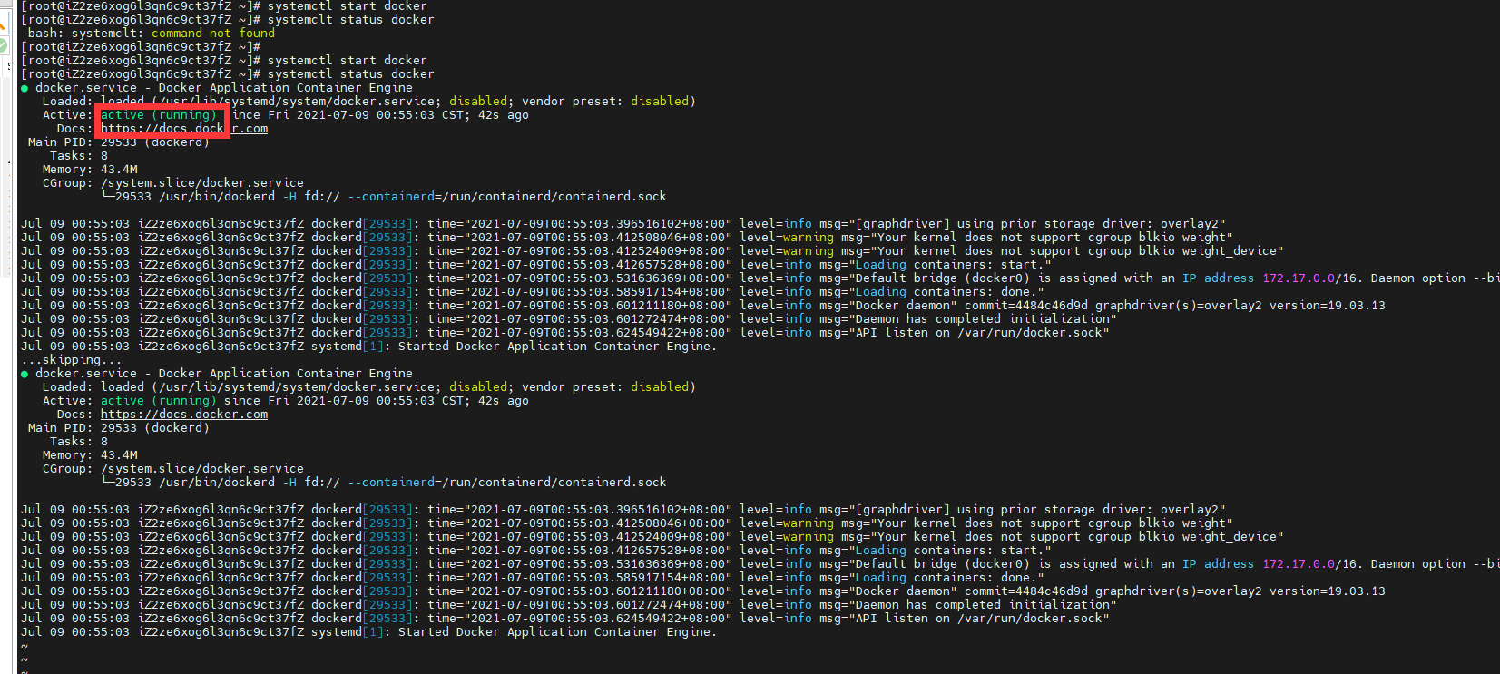
Task: Click the first '/system.slice/docker.service' CGroup path
Action: pos(201,183)
